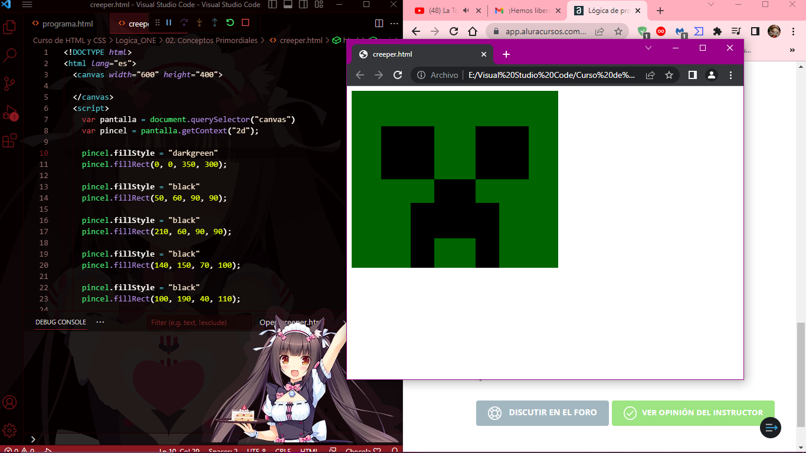806x453 pixels.
Task: Open the Manage gear in VS Code
Action: (x=10, y=430)
